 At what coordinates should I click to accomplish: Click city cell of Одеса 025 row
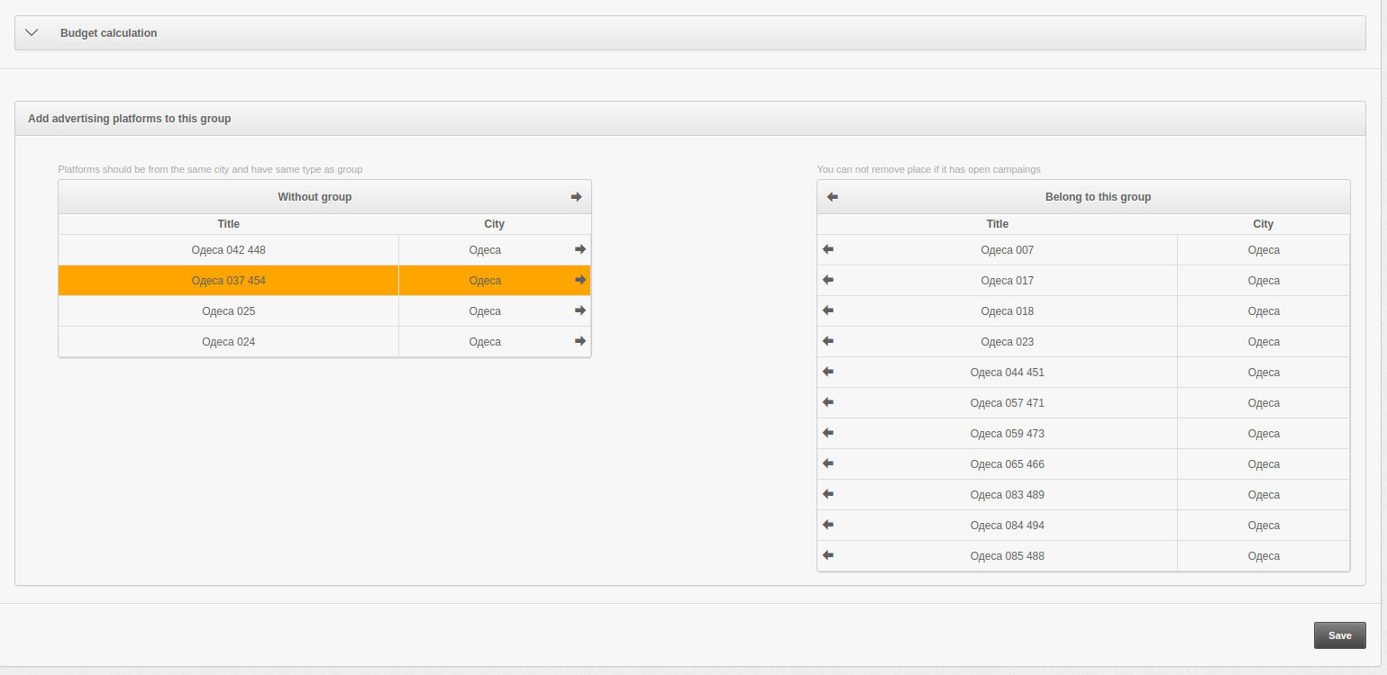485,311
